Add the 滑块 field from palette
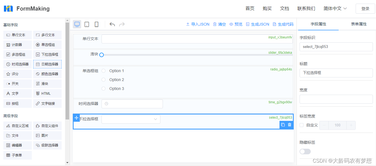 pos(47,84)
